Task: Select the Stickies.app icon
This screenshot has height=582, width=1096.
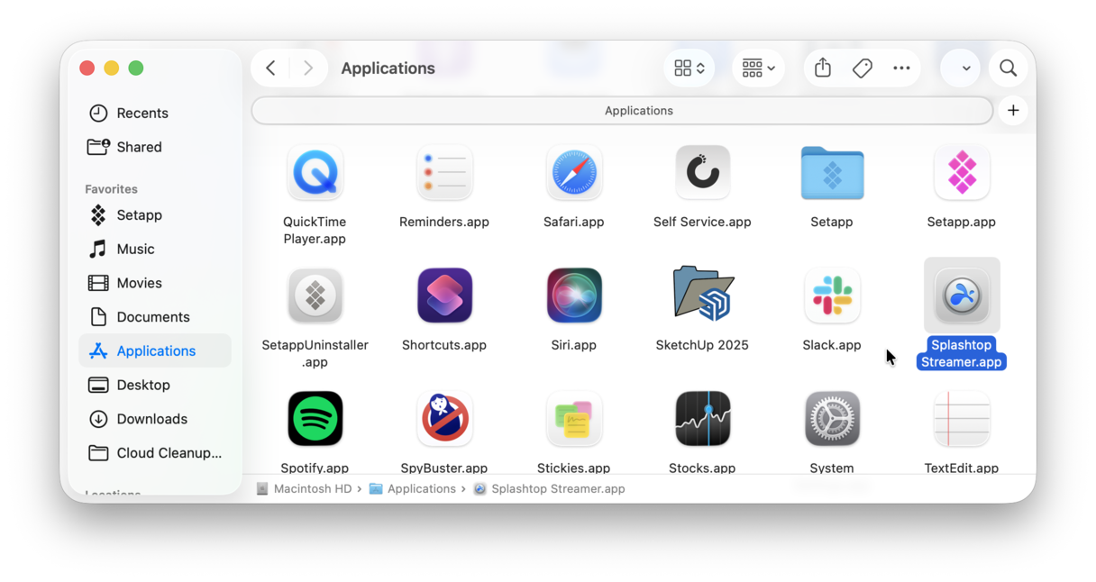Action: [574, 419]
